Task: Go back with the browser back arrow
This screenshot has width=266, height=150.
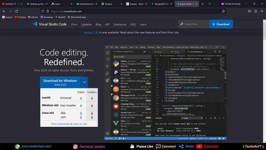Action: pyautogui.click(x=4, y=11)
